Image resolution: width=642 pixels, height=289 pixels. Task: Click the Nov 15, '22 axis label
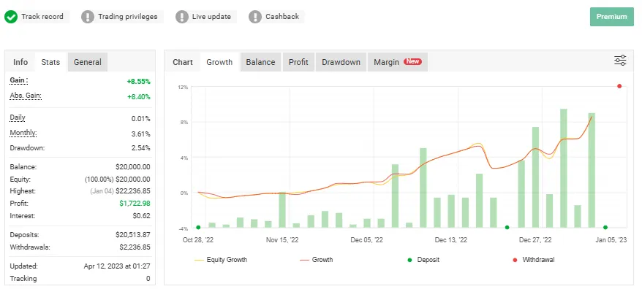tap(282, 240)
